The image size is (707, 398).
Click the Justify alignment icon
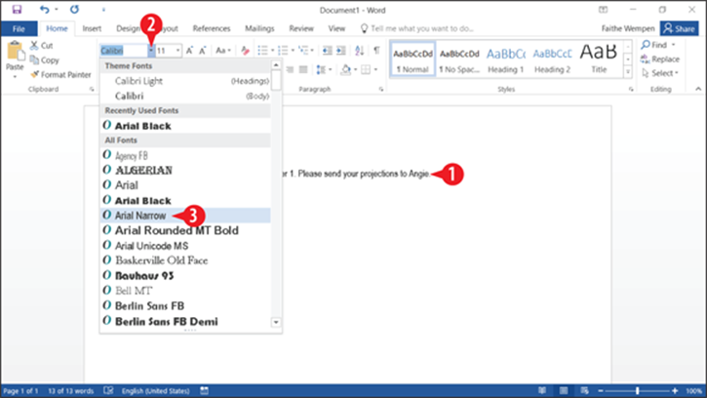pyautogui.click(x=303, y=69)
